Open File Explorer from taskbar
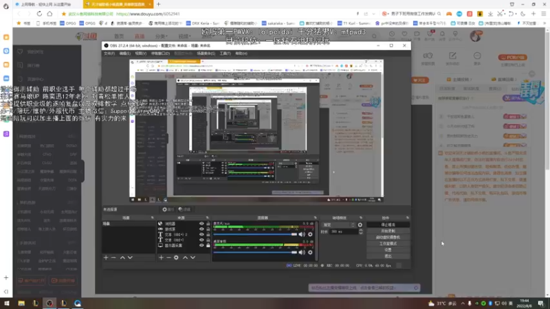 pyautogui.click(x=21, y=303)
